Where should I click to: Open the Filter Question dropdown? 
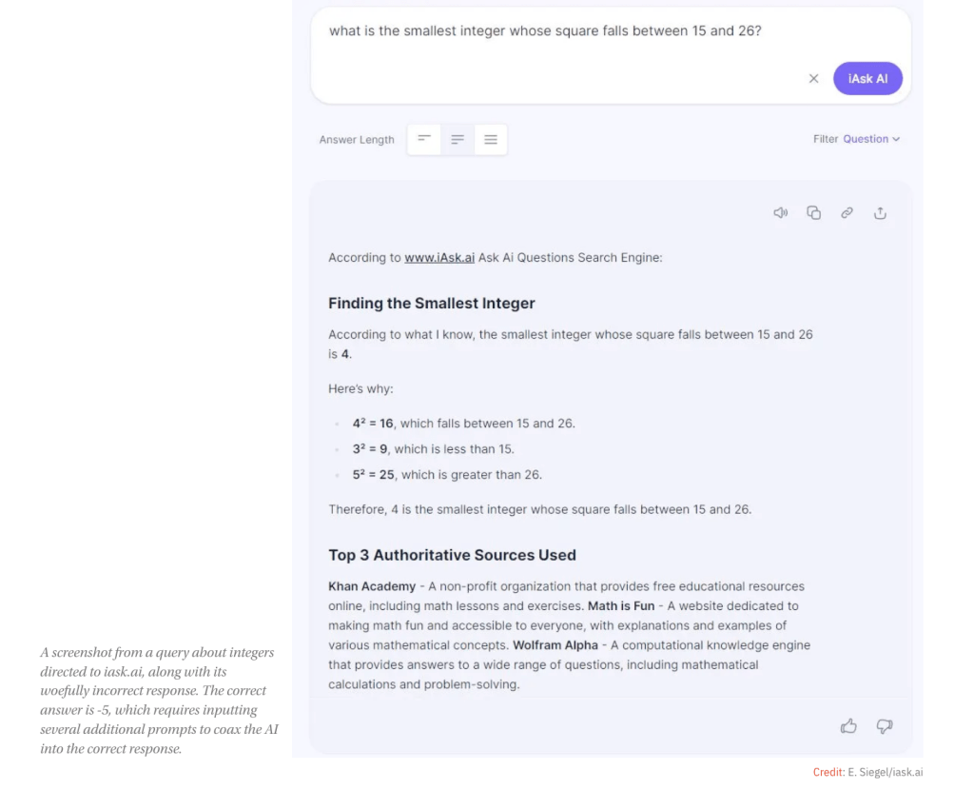[x=870, y=139]
